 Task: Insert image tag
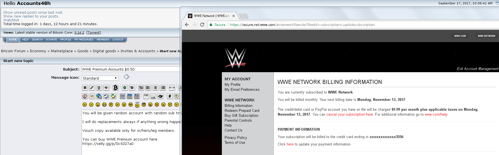[x=92, y=96]
